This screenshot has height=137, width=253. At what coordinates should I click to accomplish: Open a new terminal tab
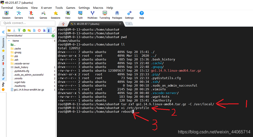click(x=129, y=24)
